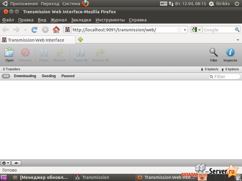Show Paused transfers
Viewport: 242px width, 181px height.
coord(68,76)
